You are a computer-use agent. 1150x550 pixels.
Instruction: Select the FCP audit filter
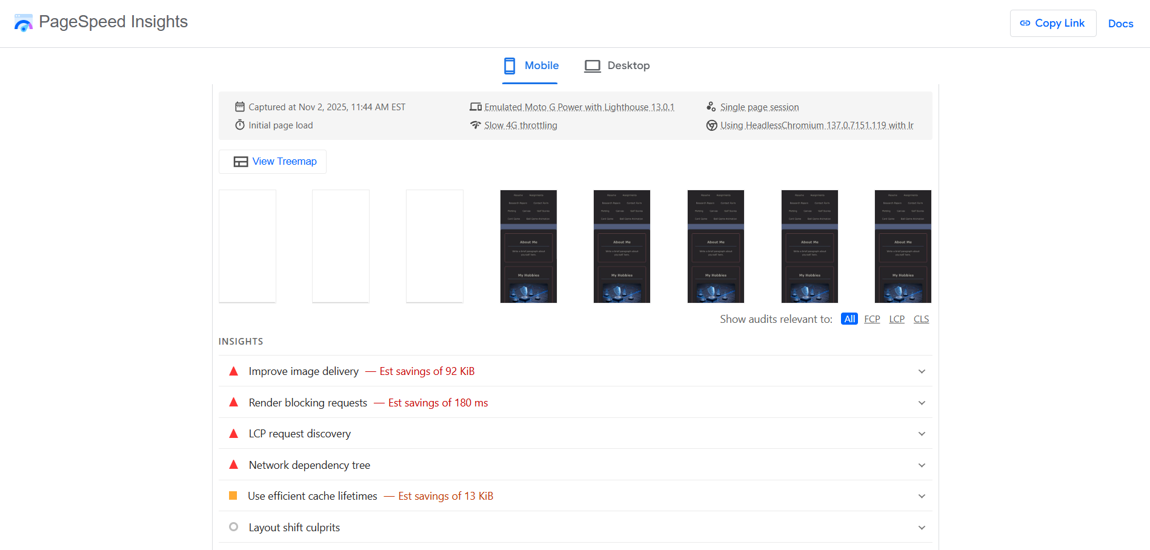coord(872,319)
